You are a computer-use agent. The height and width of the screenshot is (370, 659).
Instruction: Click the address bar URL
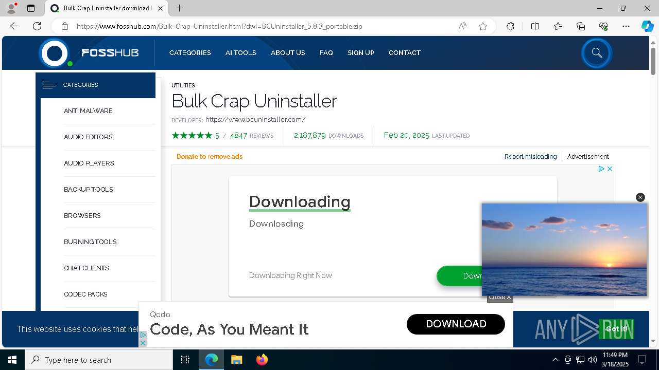point(219,26)
